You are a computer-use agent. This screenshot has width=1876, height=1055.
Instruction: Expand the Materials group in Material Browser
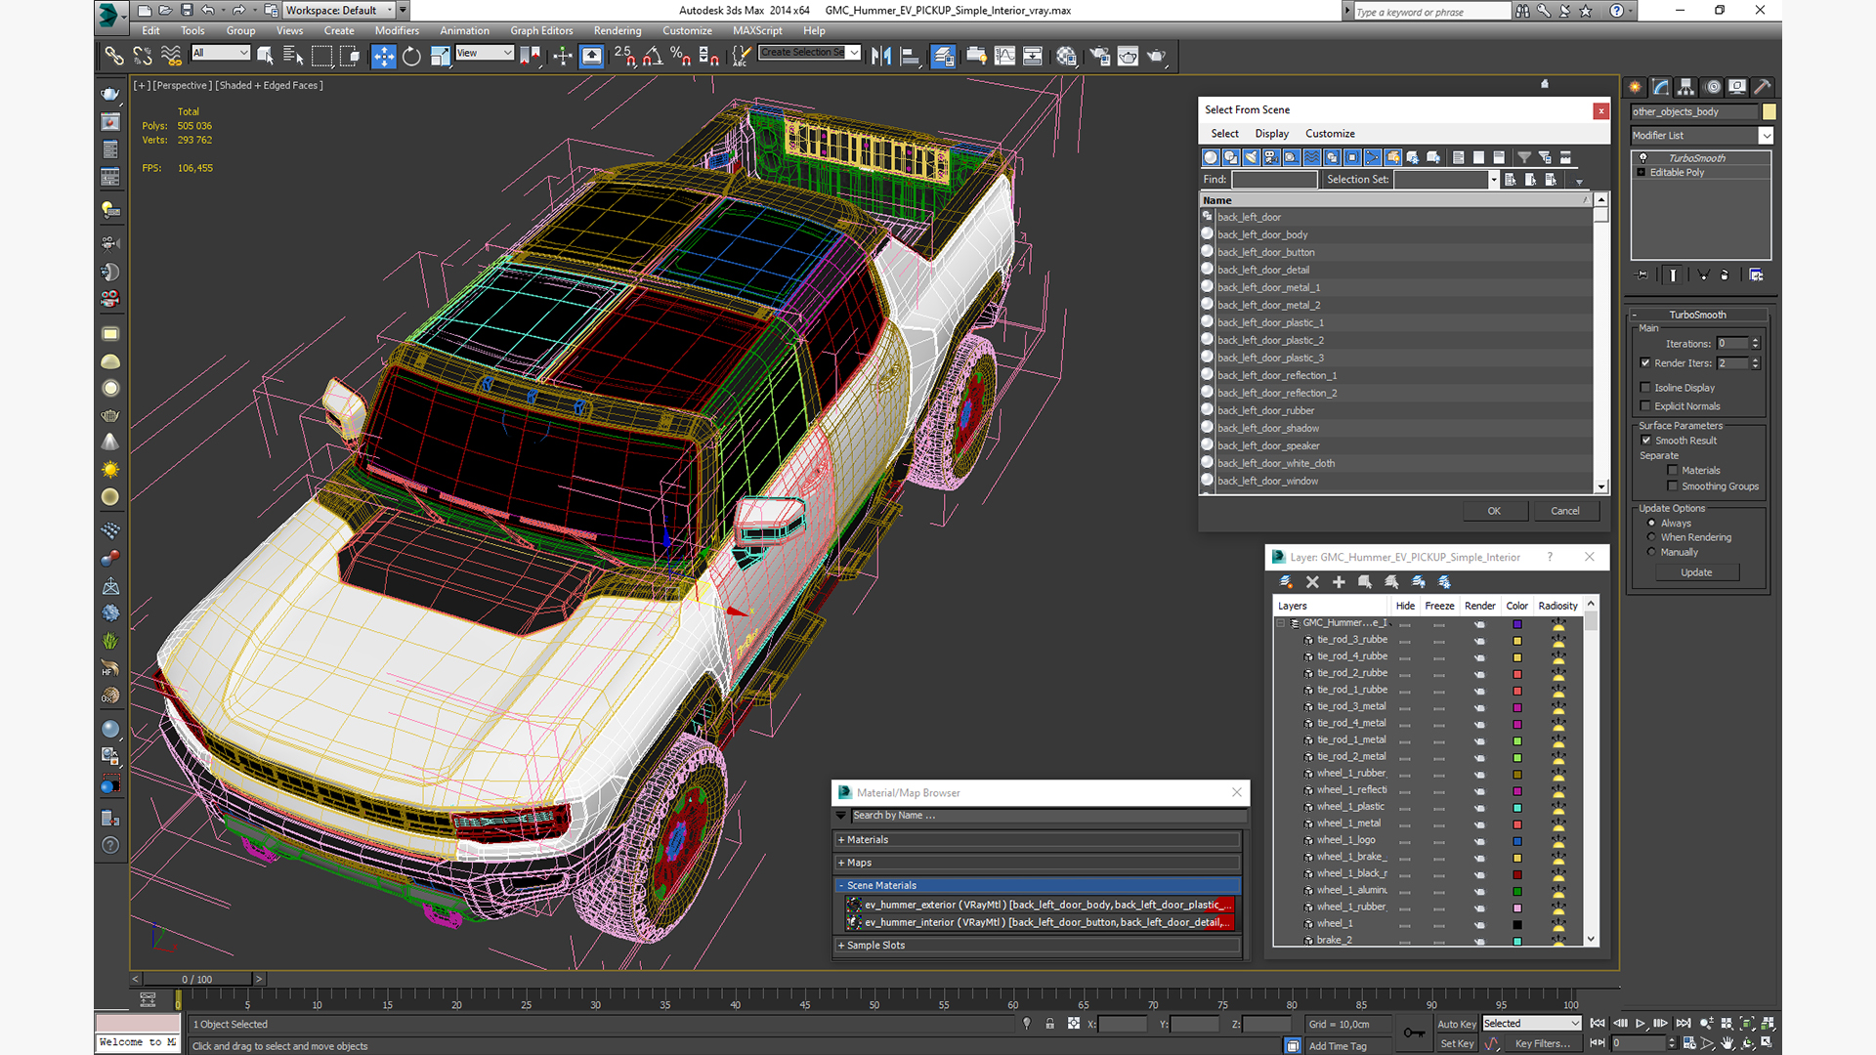pos(1039,840)
